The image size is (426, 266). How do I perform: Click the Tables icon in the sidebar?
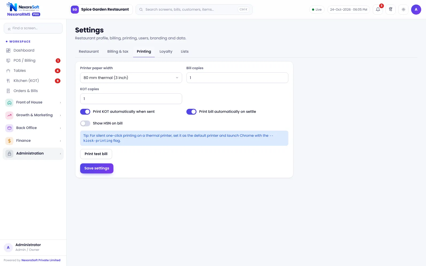pos(8,71)
